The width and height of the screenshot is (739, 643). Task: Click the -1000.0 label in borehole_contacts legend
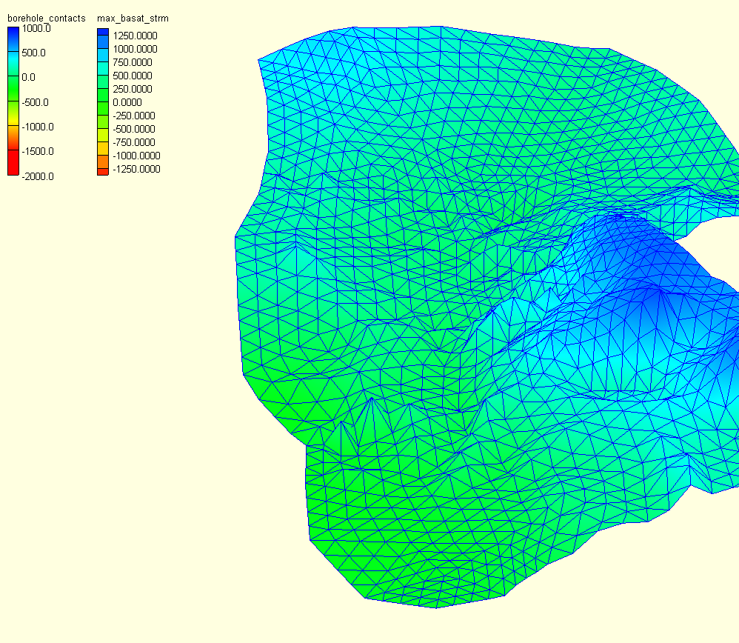point(38,127)
